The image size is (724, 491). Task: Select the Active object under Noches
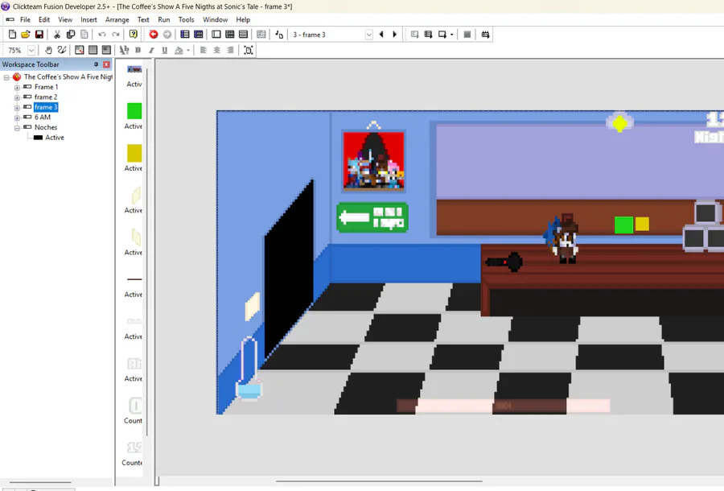click(54, 138)
